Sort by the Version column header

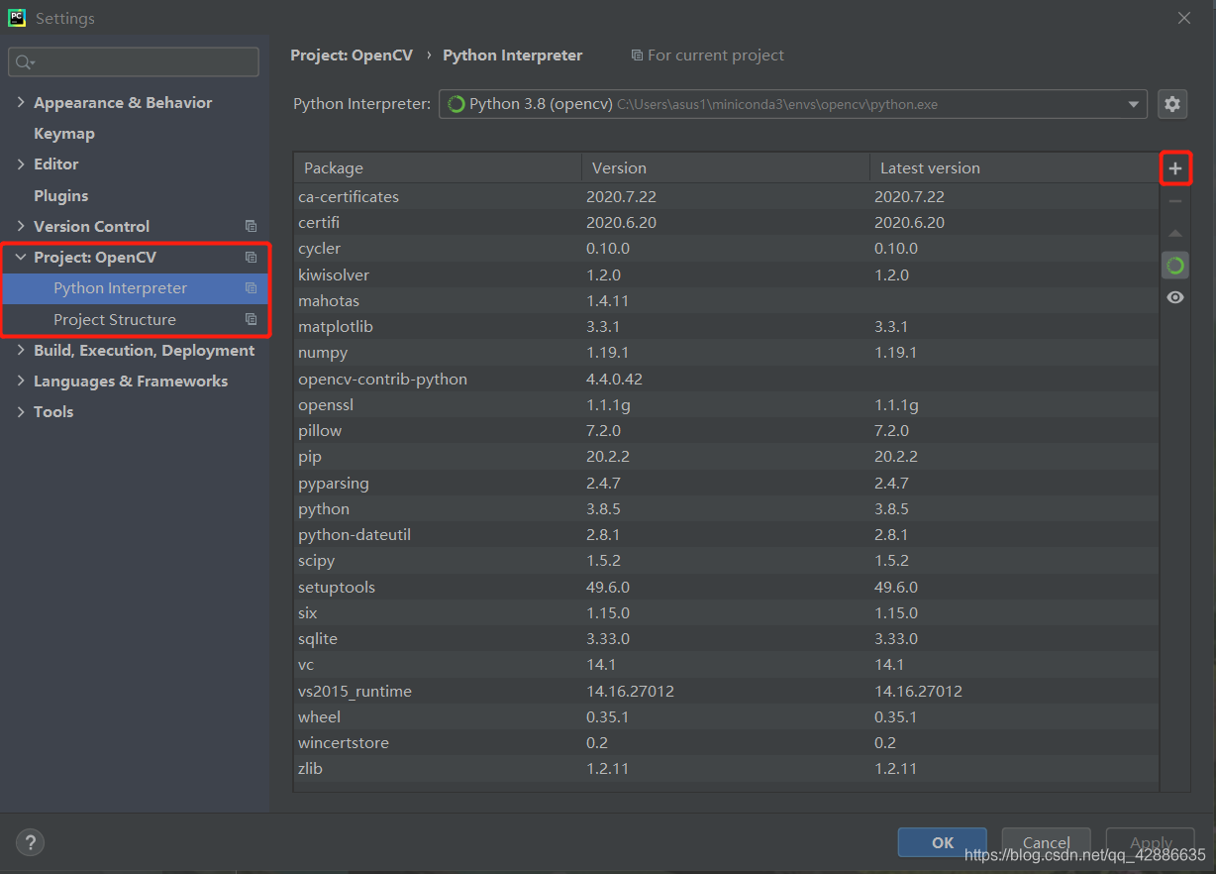[x=726, y=168]
